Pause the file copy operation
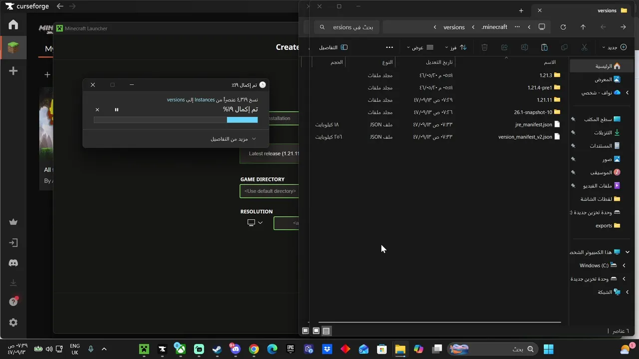 [116, 110]
